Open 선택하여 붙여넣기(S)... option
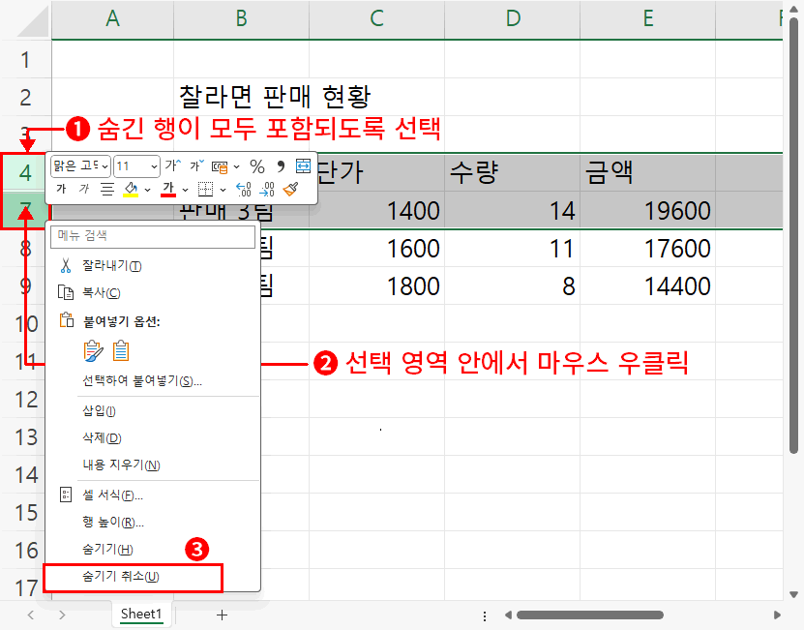The width and height of the screenshot is (804, 630). tap(153, 381)
